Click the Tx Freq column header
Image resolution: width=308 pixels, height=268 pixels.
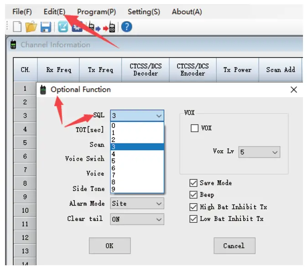(x=100, y=69)
